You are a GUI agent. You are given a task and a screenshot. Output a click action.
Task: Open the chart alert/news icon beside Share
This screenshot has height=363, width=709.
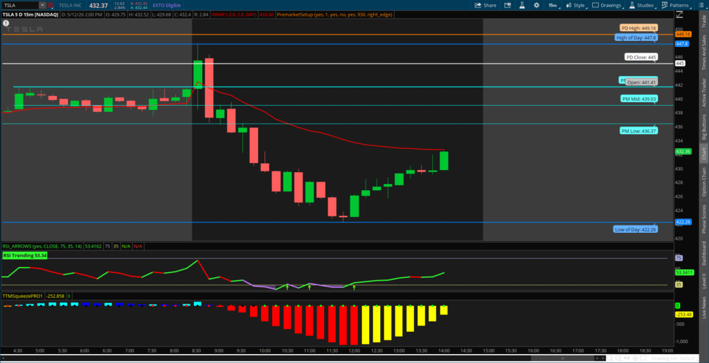(508, 6)
